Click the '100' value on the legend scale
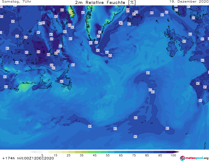 173,155
